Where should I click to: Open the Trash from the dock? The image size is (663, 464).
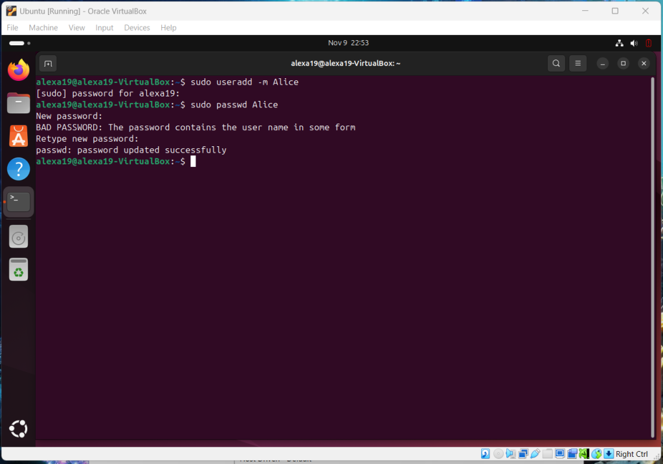pyautogui.click(x=18, y=269)
